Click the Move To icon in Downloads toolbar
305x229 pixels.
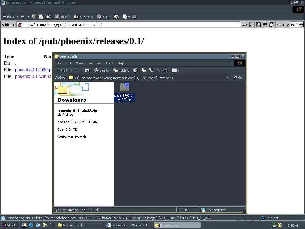click(x=144, y=70)
